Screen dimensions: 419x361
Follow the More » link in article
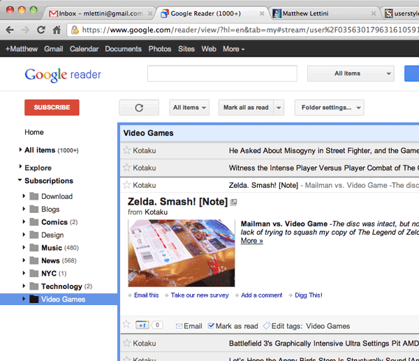251,241
